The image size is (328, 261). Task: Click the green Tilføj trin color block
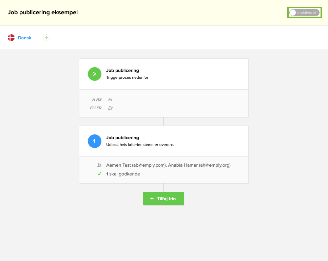click(163, 199)
